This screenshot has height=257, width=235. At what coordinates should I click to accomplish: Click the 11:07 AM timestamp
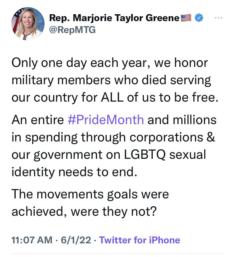[x=32, y=240]
